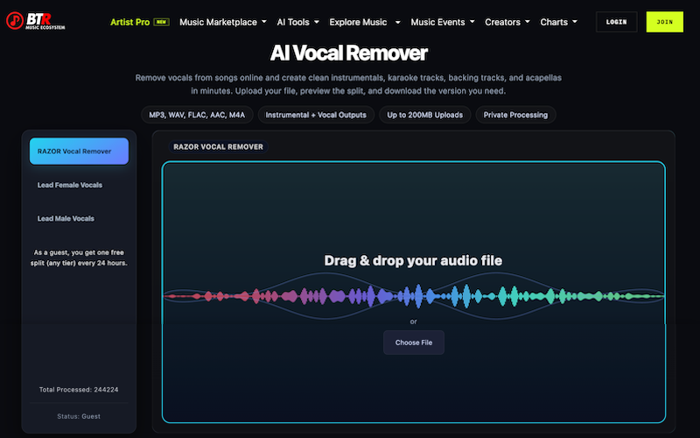Select the Lead Female Vocals option
This screenshot has height=438, width=700.
tap(70, 185)
